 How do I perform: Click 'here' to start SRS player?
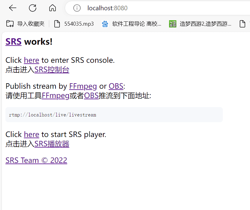pos(31,135)
